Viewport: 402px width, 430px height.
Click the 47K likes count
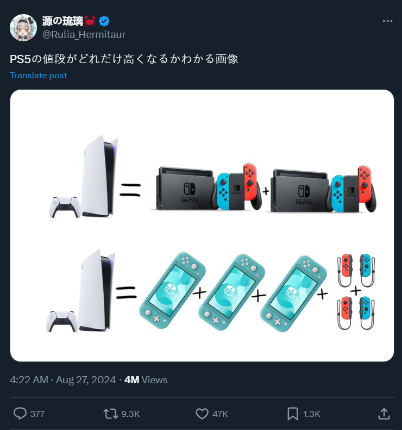(221, 414)
